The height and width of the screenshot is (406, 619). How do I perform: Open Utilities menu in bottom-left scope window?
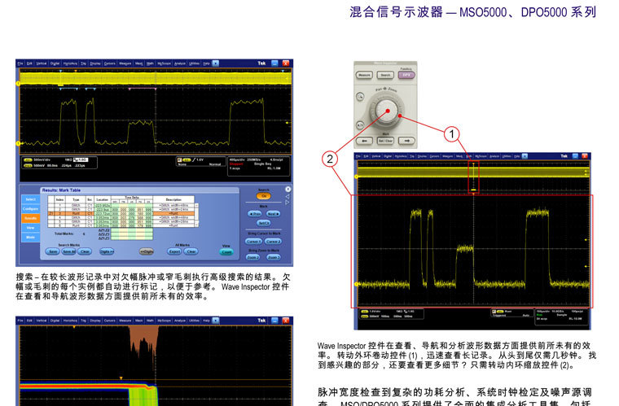[x=194, y=321]
